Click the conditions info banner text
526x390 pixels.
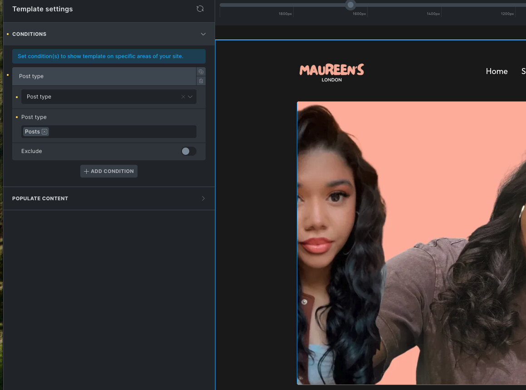click(x=100, y=56)
